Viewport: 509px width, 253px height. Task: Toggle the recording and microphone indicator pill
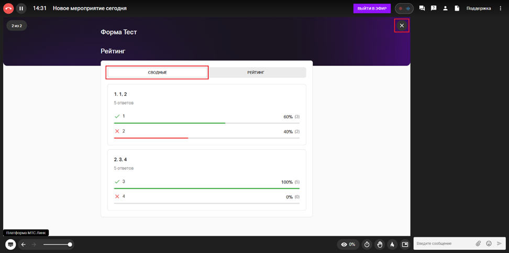pos(404,8)
